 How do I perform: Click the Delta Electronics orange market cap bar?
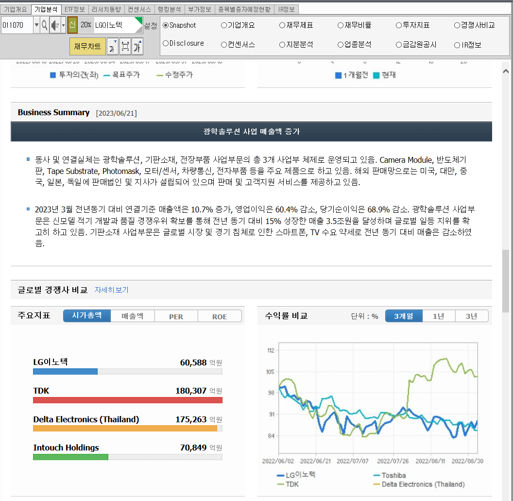tap(125, 429)
